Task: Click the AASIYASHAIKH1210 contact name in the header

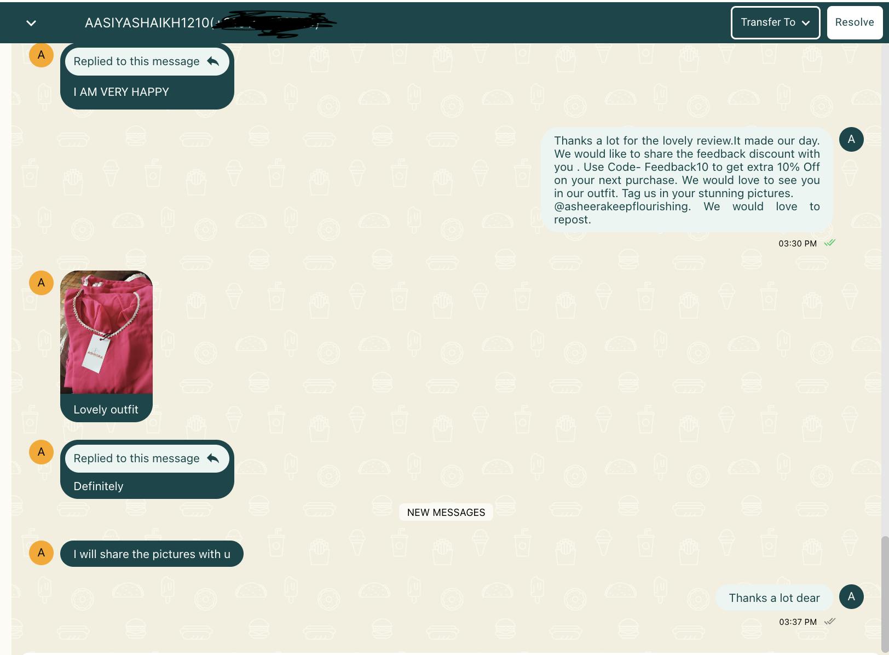Action: (147, 23)
